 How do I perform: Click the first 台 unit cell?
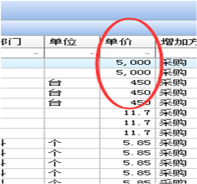pyautogui.click(x=72, y=83)
